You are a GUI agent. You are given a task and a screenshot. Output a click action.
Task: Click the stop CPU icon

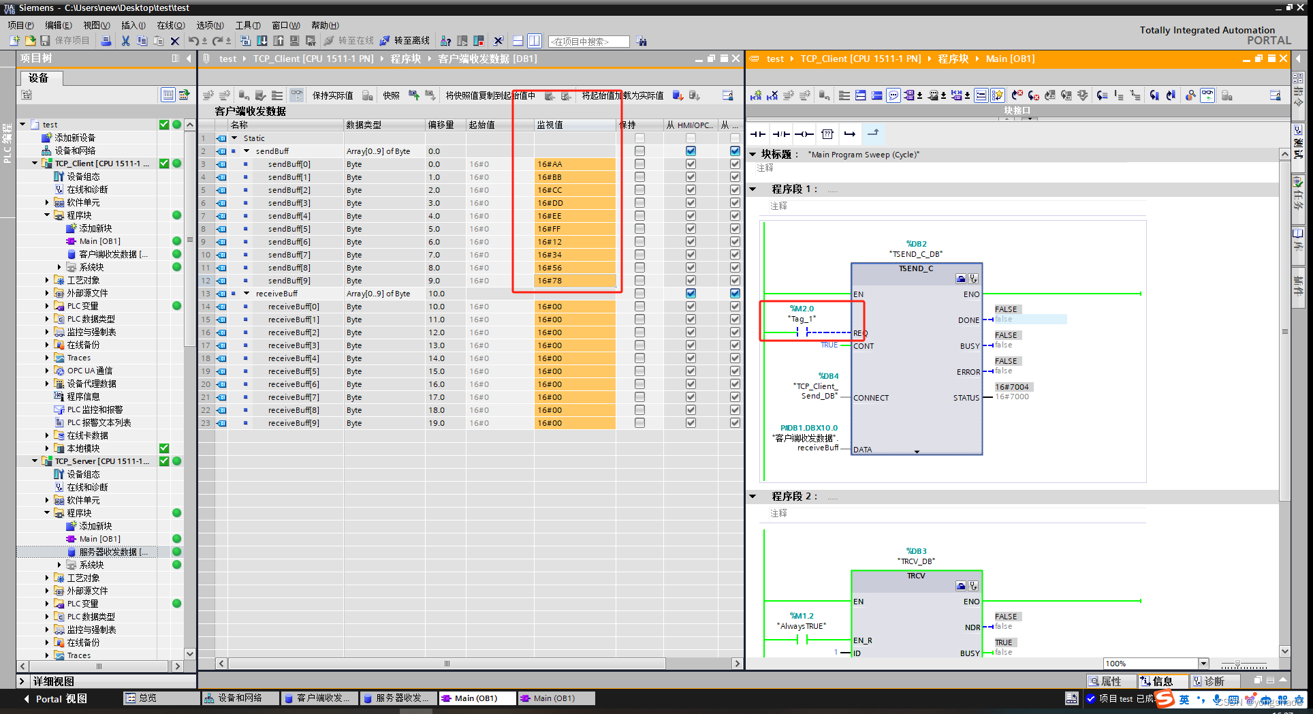479,41
